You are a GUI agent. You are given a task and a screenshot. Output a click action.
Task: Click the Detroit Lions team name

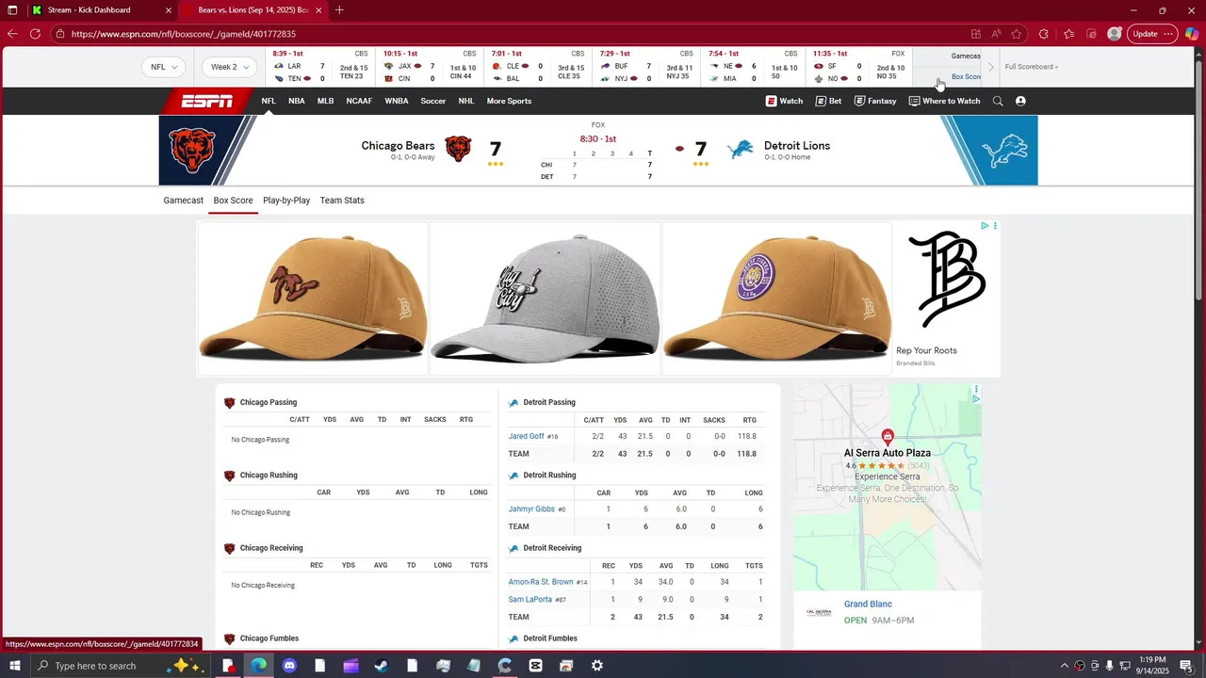click(797, 146)
